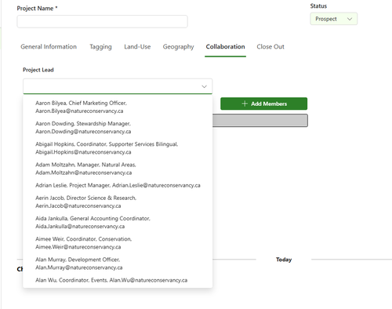Viewport: 392px width, 309px height.
Task: Select Aimee Weir, Coordinator Conservation
Action: pyautogui.click(x=118, y=243)
